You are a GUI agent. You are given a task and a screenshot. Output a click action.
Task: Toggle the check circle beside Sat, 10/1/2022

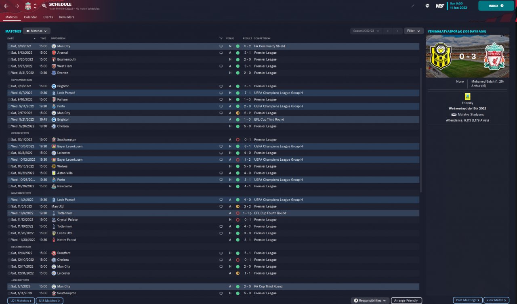[9, 140]
